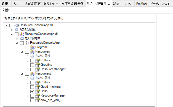Expand the Culture node under Resources
This screenshot has width=173, height=107.
[28, 61]
